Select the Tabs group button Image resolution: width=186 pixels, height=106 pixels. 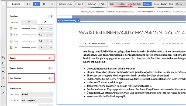pos(112,4)
